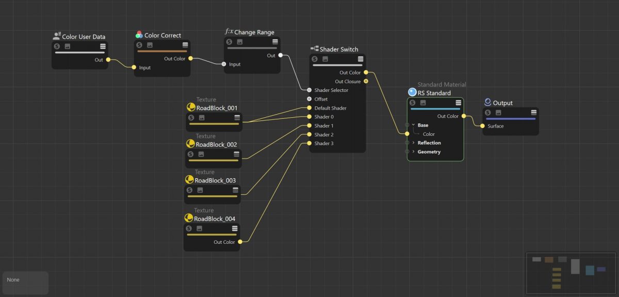The height and width of the screenshot is (297, 619).
Task: Click the RoadBlock_003 texture icon
Action: click(189, 180)
